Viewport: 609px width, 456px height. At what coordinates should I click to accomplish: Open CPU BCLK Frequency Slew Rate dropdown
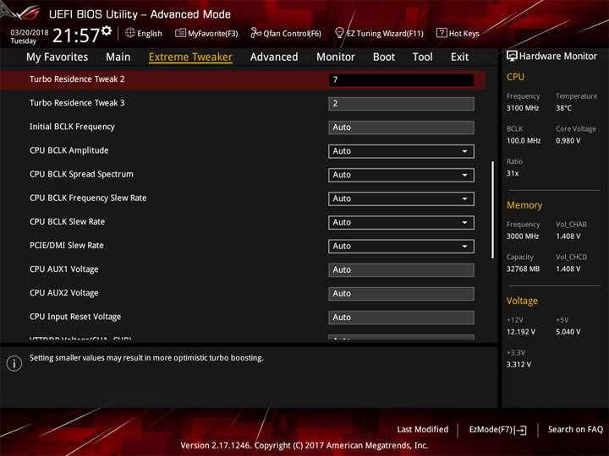tap(401, 198)
